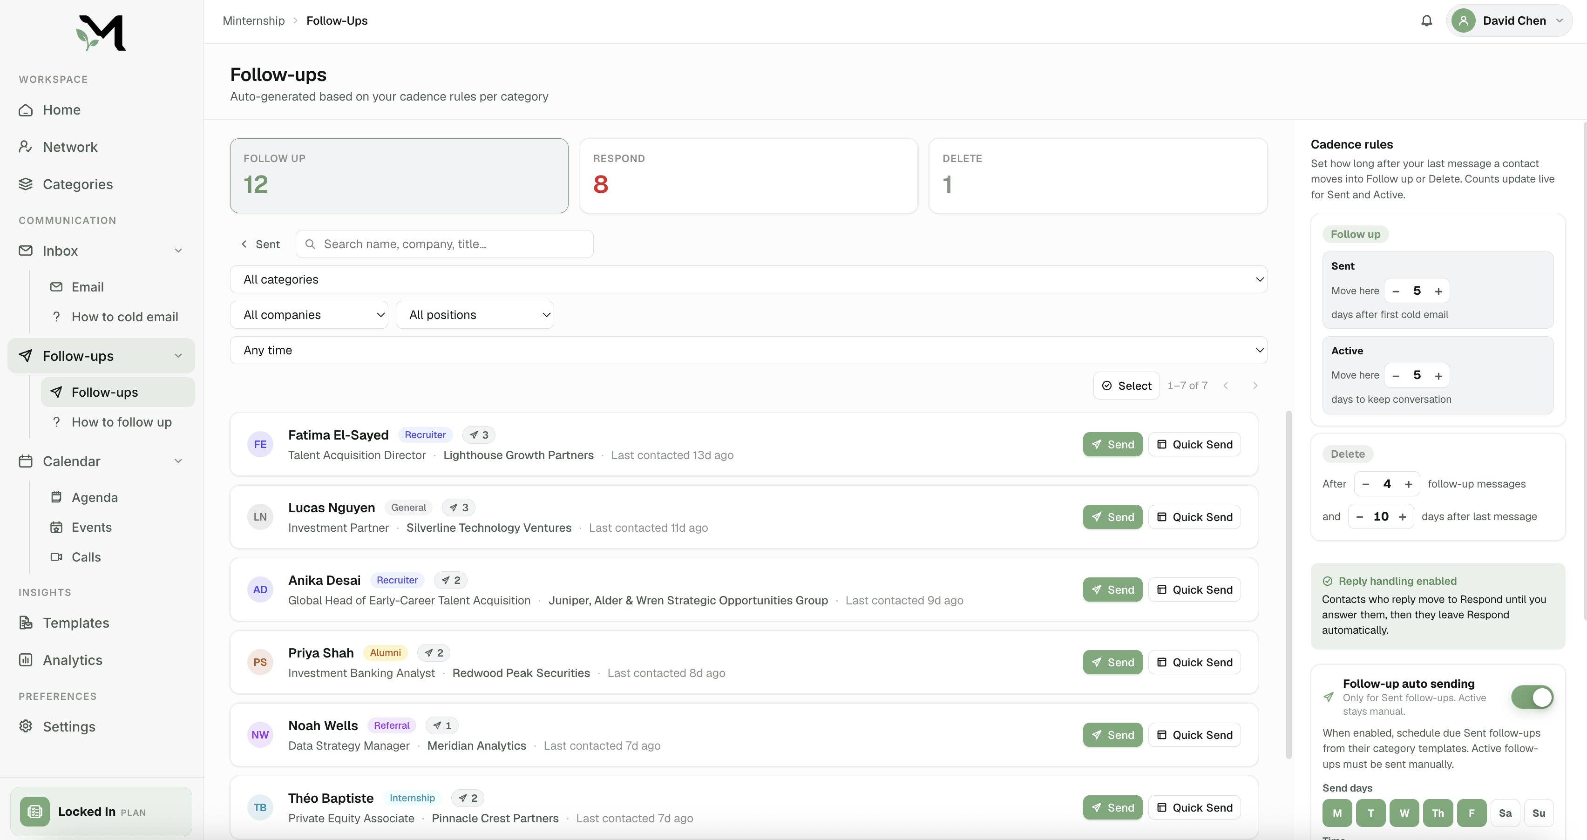This screenshot has width=1587, height=840.
Task: Go to next page of follow-ups
Action: pos(1255,386)
